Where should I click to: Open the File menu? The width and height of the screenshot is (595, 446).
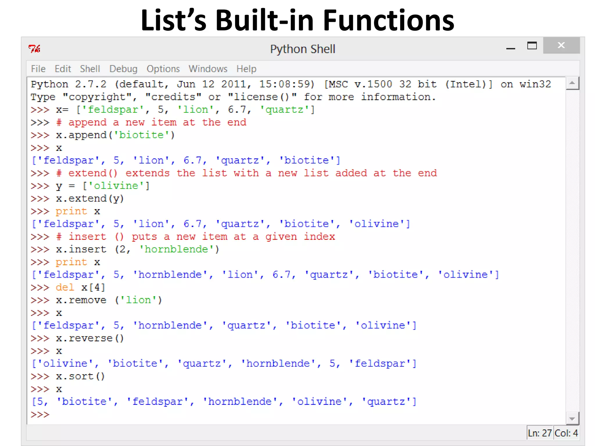[38, 69]
